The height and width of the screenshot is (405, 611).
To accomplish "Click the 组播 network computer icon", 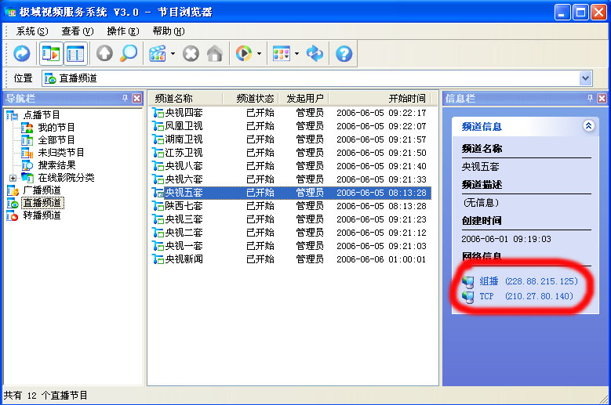I will pyautogui.click(x=468, y=282).
